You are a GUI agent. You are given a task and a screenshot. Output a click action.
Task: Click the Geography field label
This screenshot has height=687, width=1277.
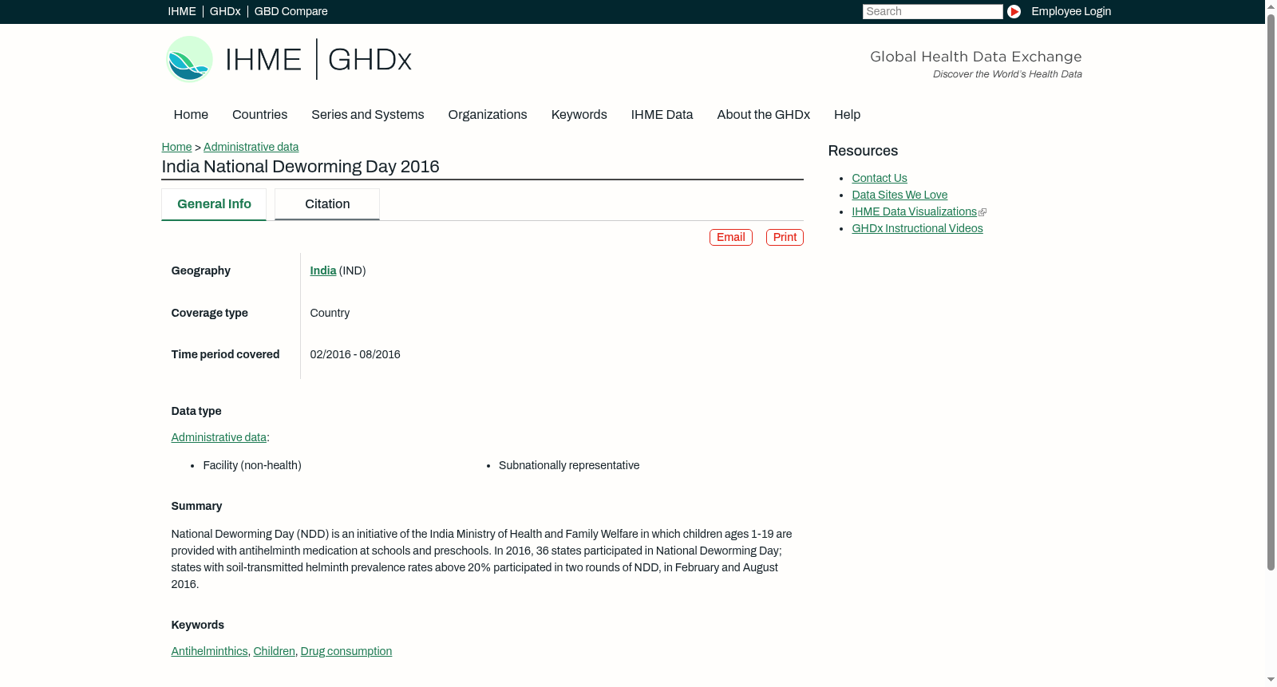tap(200, 271)
